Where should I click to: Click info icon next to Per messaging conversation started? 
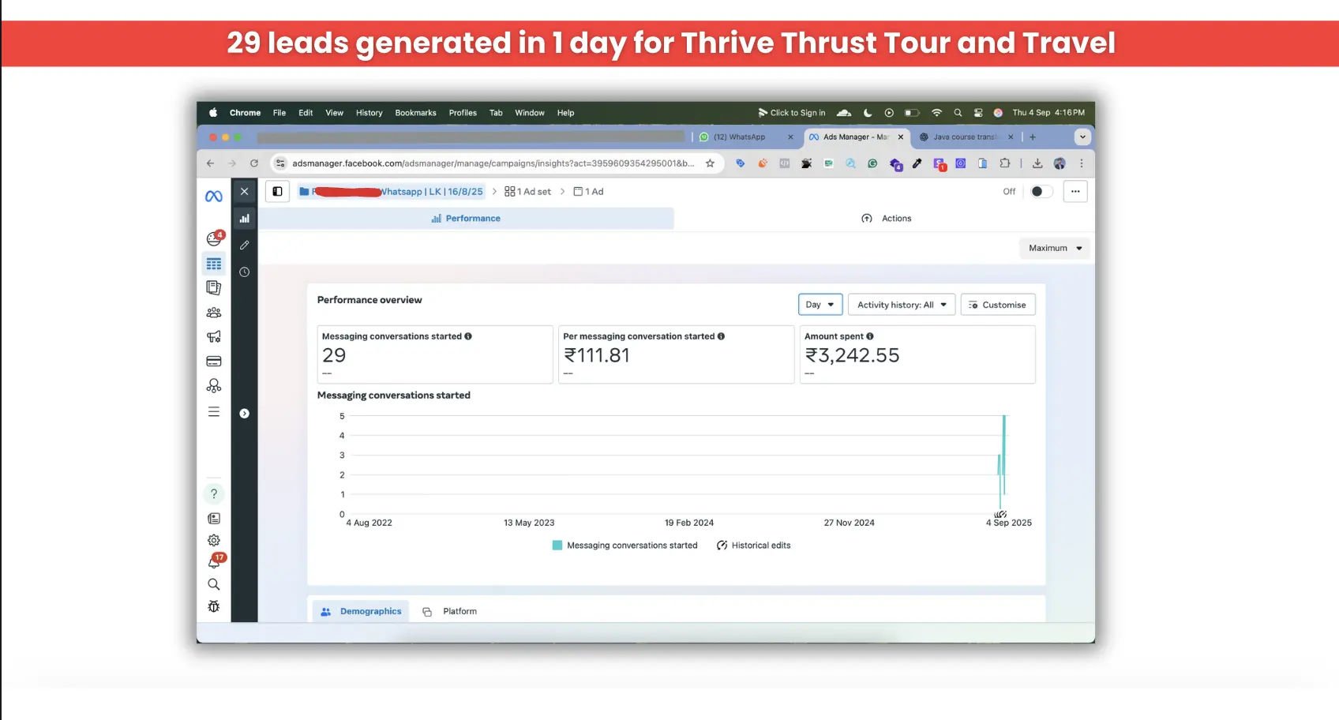pyautogui.click(x=721, y=336)
